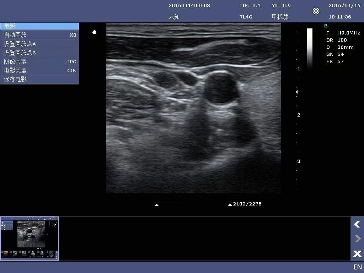Screen dimensions: 364x273
Task: Click the X icon next to the thumbnails
Action: click(x=357, y=253)
